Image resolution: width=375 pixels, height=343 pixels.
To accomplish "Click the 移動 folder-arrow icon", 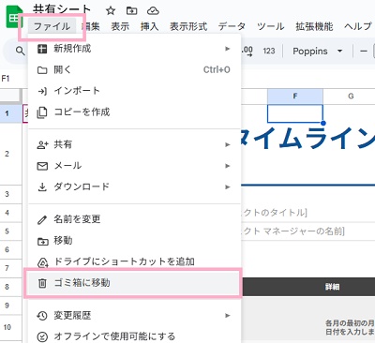I will (x=42, y=241).
